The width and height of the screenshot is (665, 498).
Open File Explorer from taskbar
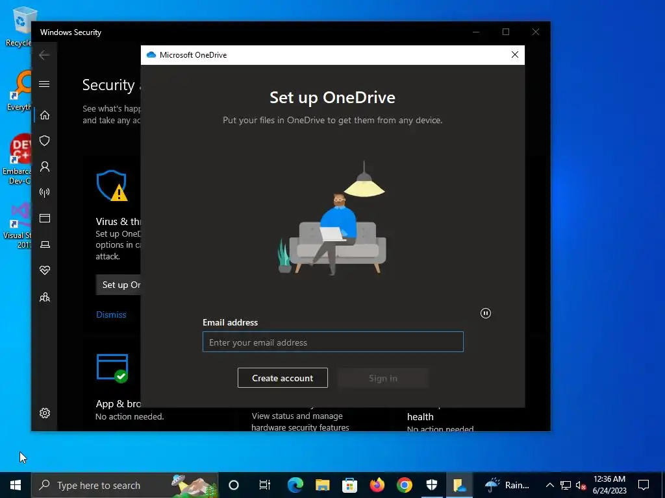point(322,485)
